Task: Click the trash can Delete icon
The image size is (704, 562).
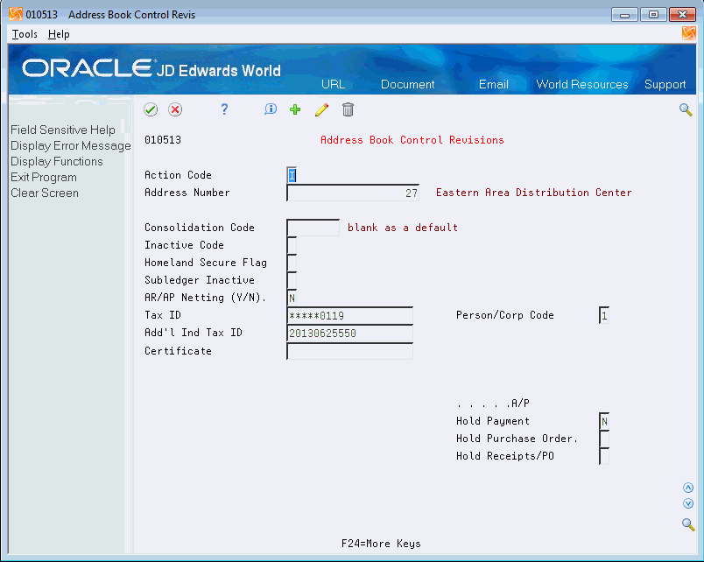Action: point(348,109)
